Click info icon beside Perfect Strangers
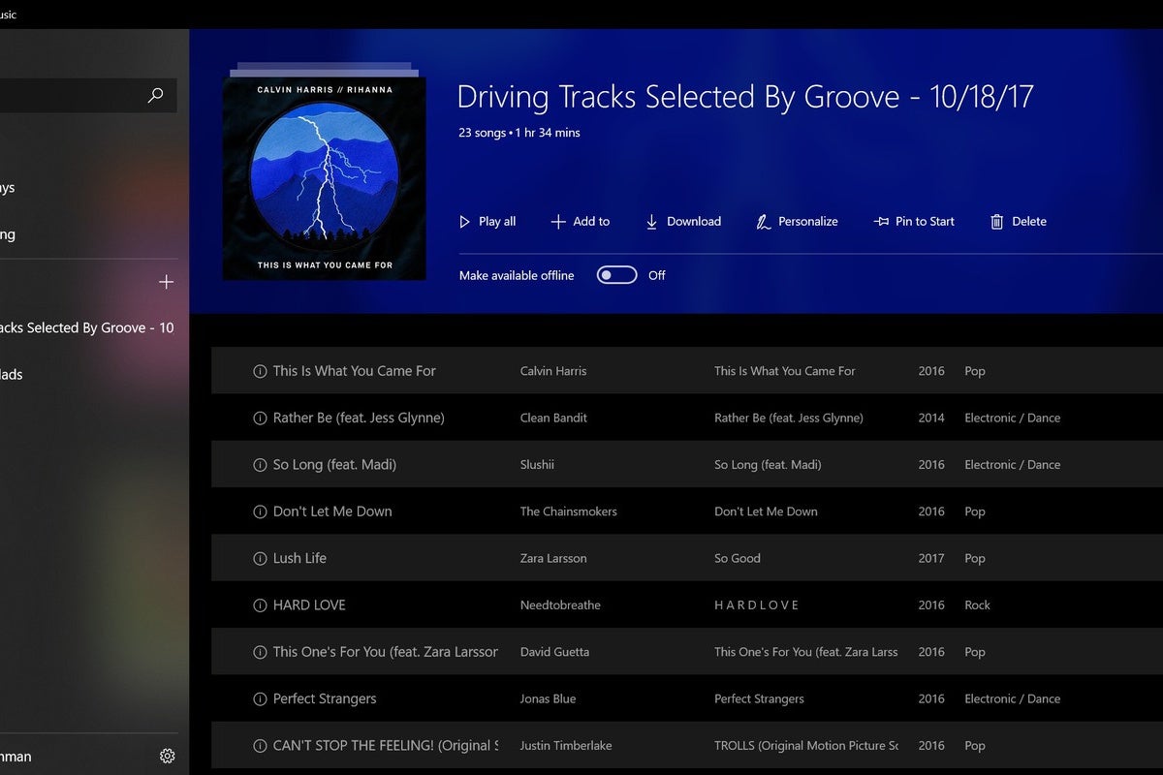The width and height of the screenshot is (1163, 775). 260,699
